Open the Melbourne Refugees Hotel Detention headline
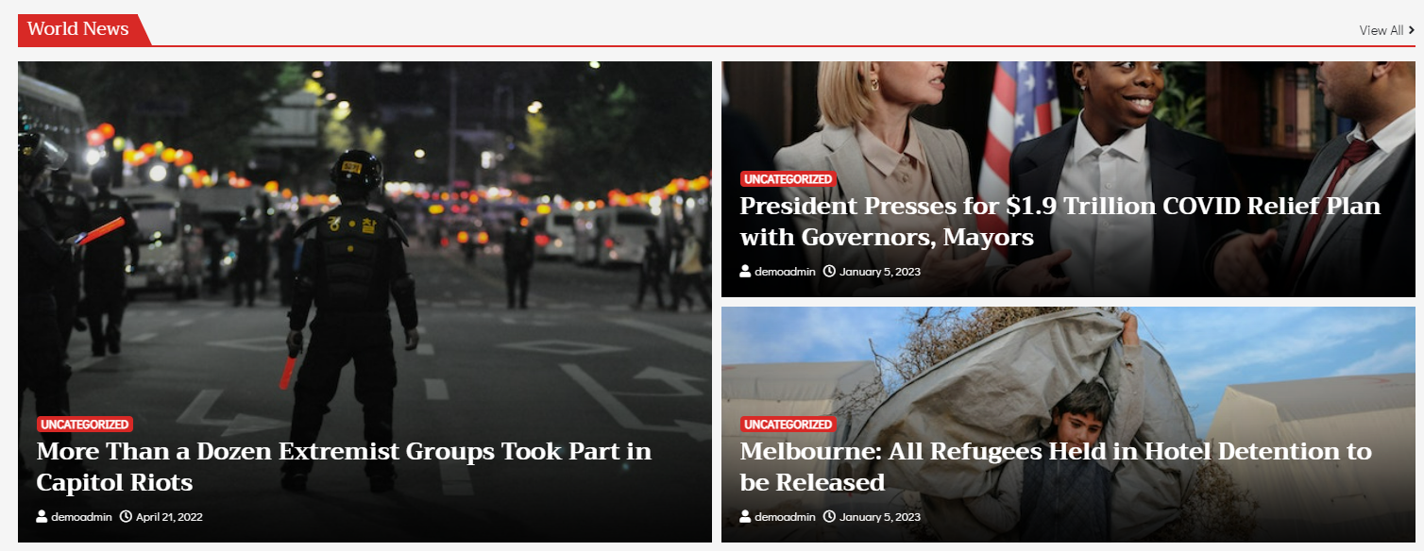The image size is (1424, 551). 1056,467
